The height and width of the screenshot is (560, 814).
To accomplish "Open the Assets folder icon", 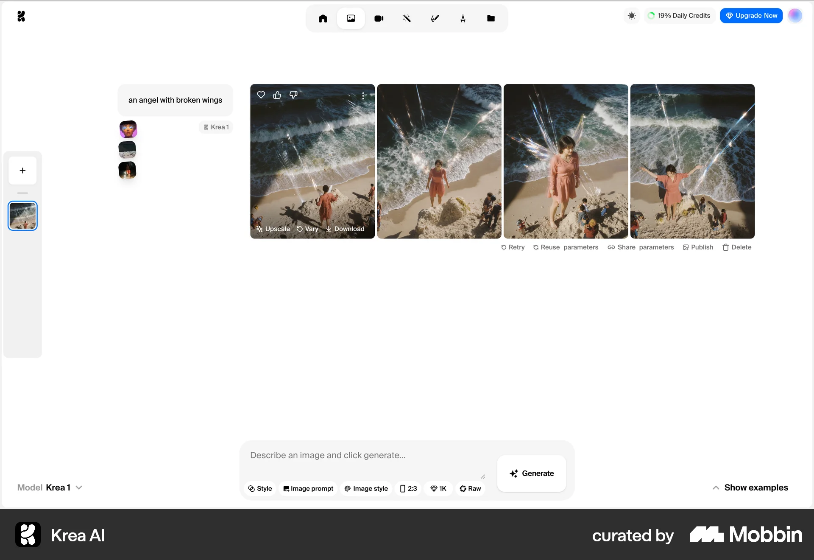I will [x=491, y=18].
